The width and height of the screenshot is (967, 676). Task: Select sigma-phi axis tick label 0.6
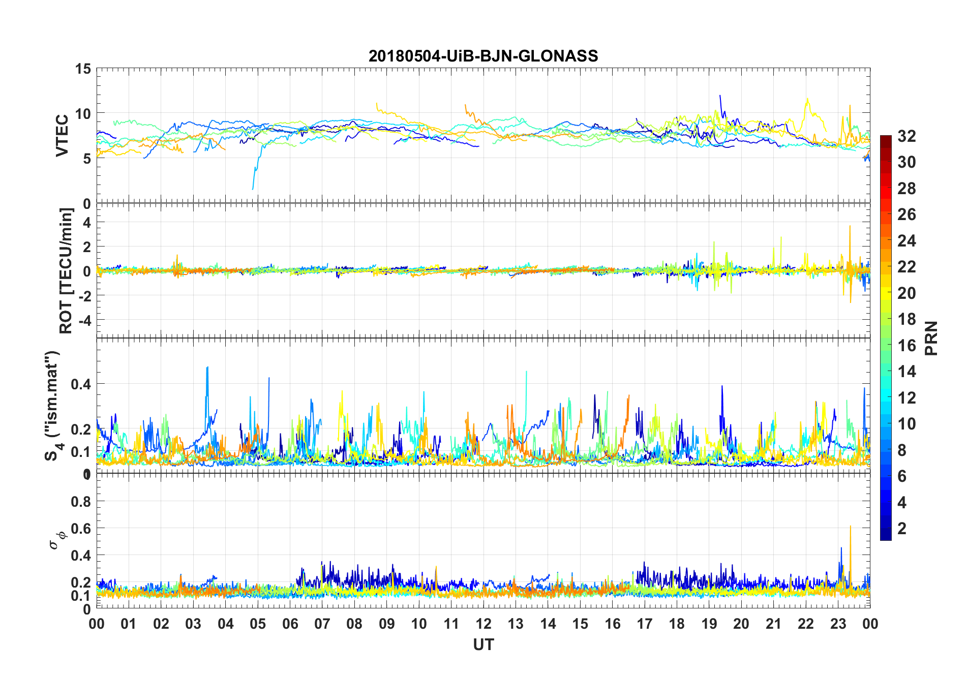tap(81, 529)
